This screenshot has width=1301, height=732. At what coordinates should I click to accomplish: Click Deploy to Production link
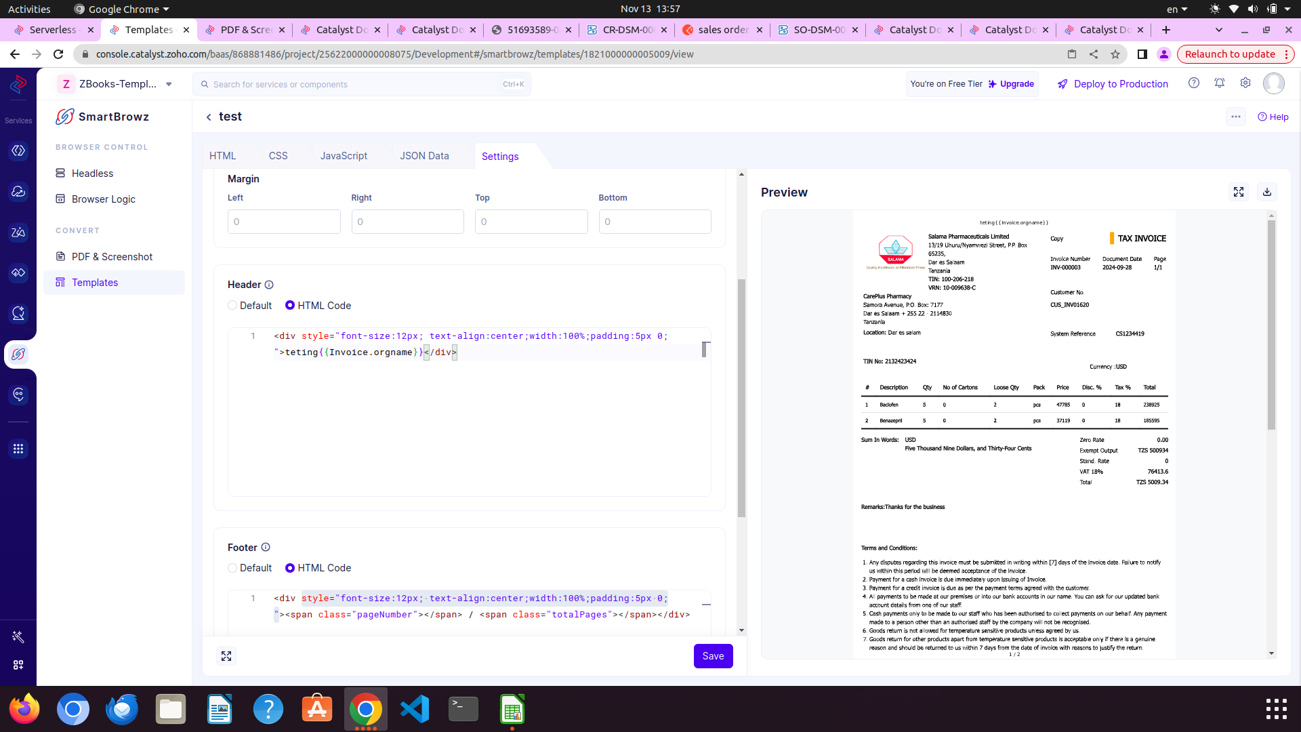click(x=1120, y=84)
